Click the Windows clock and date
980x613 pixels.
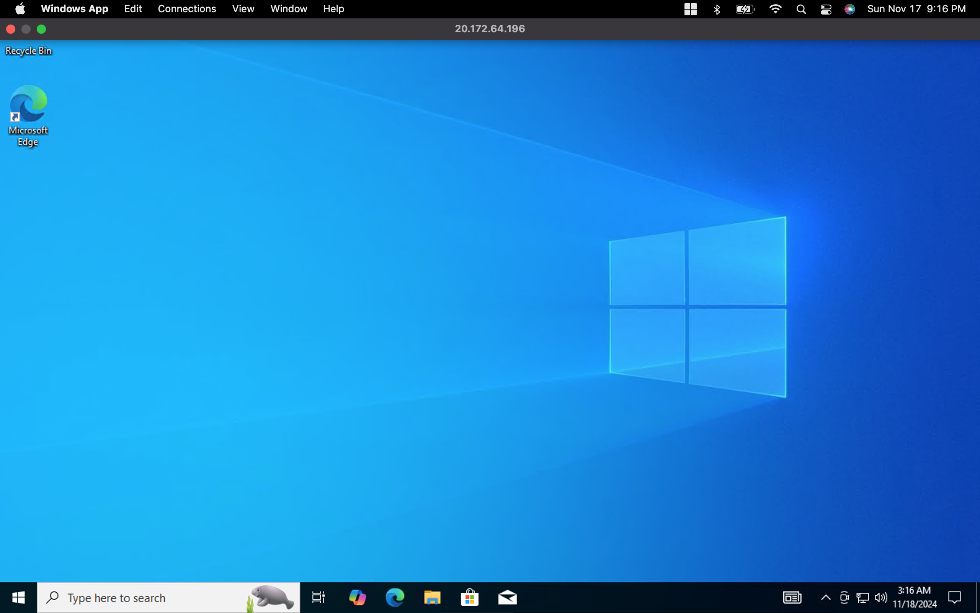click(x=915, y=597)
